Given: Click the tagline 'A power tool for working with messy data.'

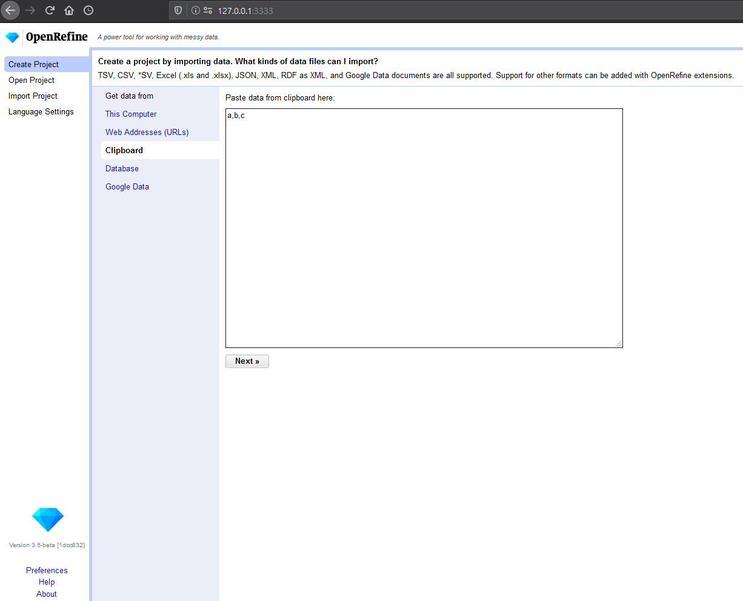Looking at the screenshot, I should click(x=158, y=37).
